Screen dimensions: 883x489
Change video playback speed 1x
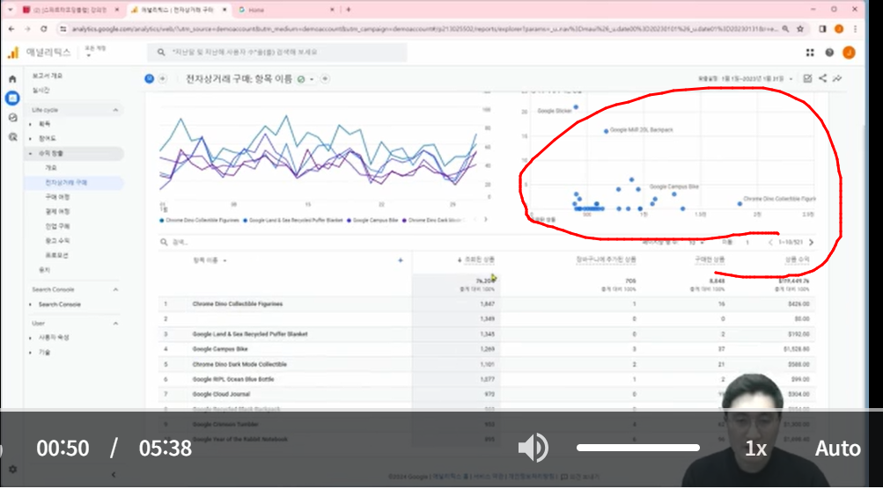pos(755,449)
